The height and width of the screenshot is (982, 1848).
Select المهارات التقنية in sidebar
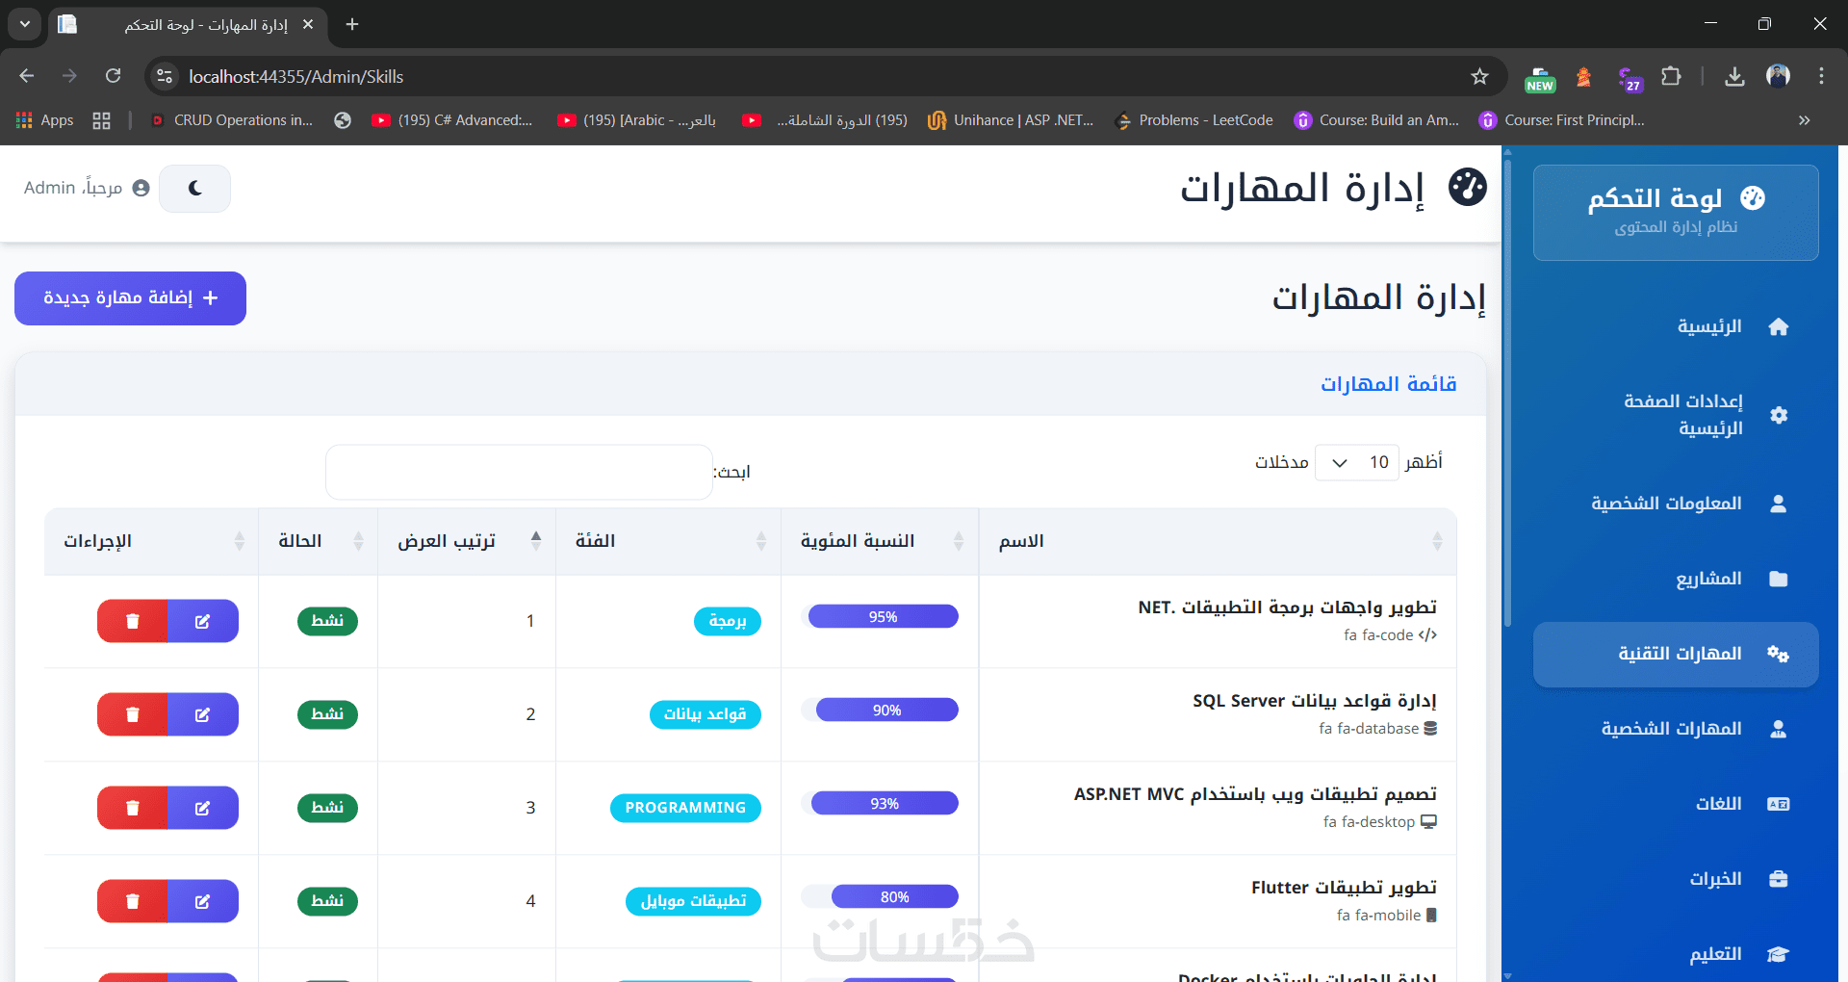(x=1677, y=655)
